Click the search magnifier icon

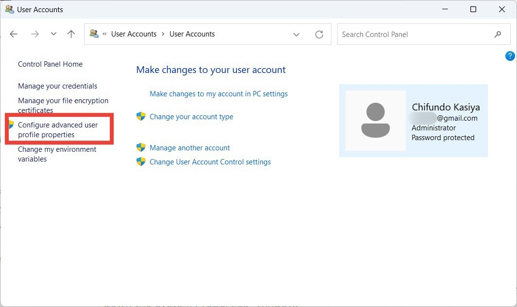pyautogui.click(x=498, y=34)
